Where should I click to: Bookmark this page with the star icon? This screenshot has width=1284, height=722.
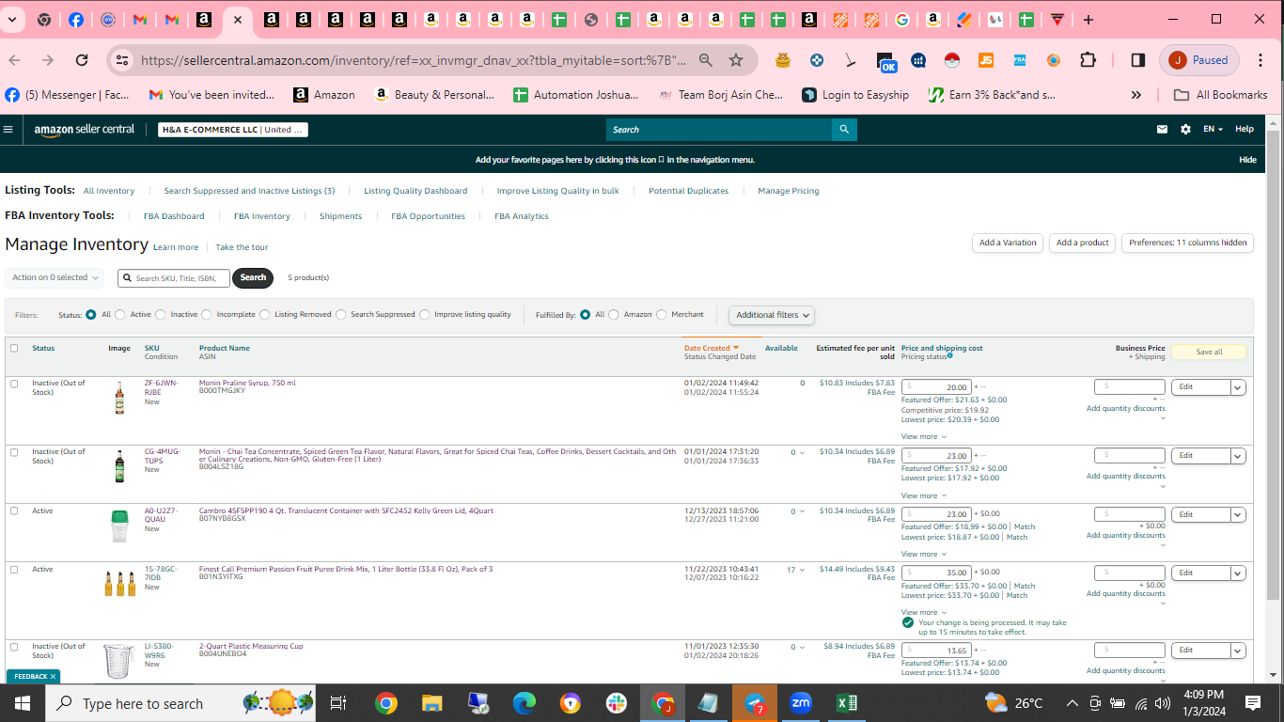736,60
